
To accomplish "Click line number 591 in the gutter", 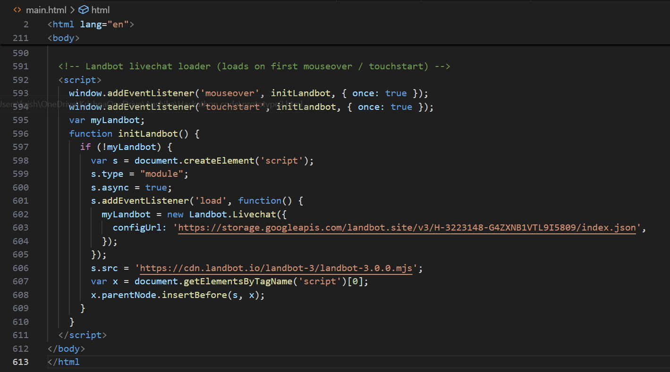I will pyautogui.click(x=21, y=66).
